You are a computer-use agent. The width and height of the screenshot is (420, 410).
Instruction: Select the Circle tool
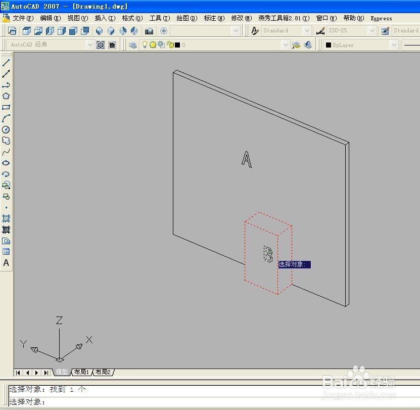pyautogui.click(x=6, y=129)
